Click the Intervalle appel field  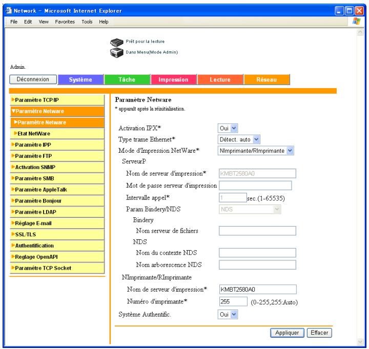coord(233,197)
